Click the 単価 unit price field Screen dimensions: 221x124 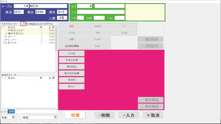click(43, 117)
